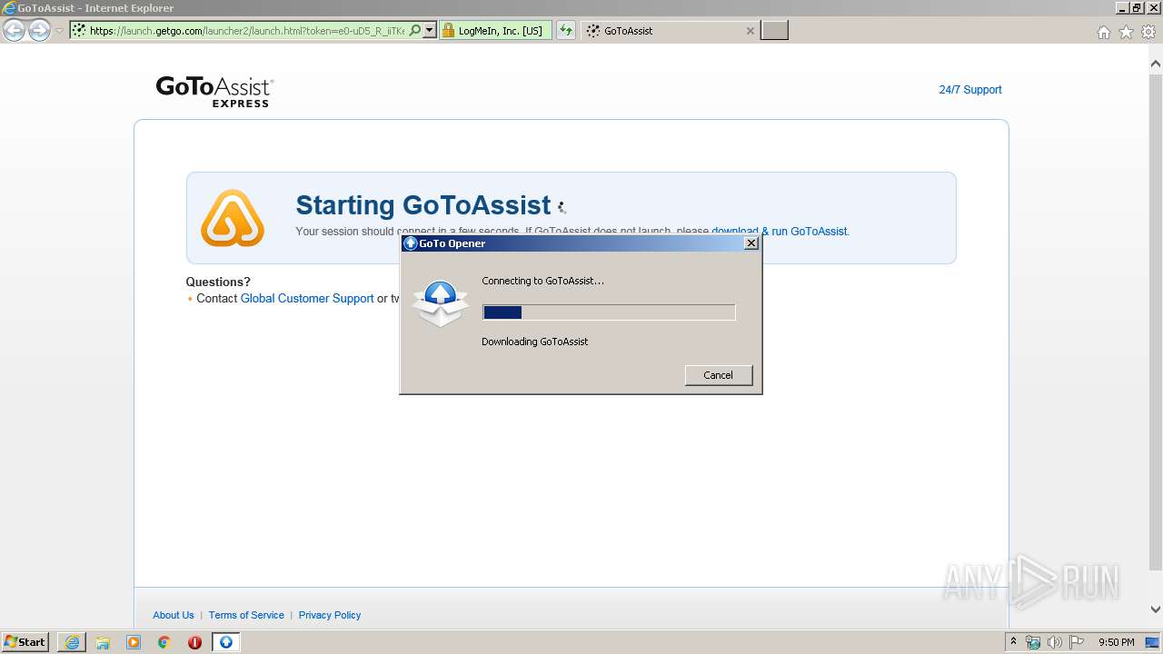Click the GoTo Opener title bar icon
The width and height of the screenshot is (1163, 654).
point(410,243)
